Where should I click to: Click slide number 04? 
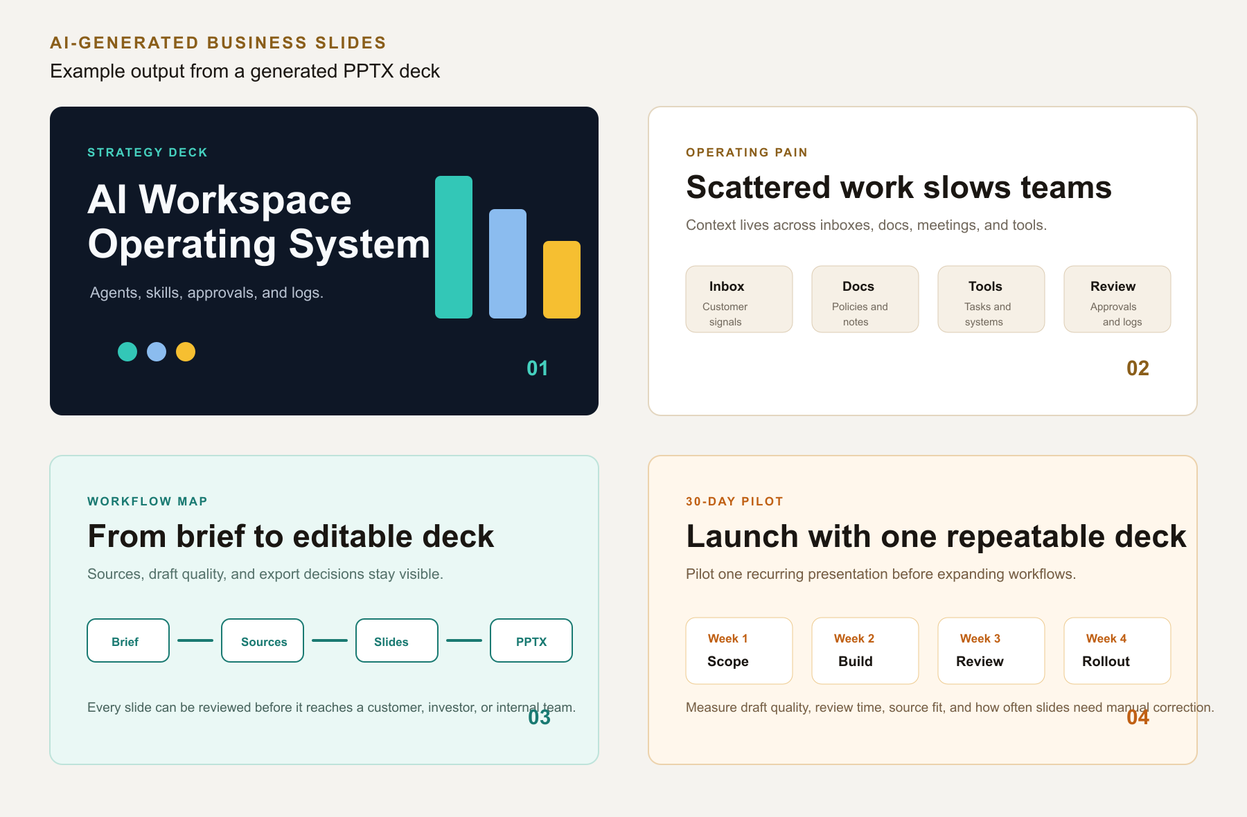click(x=1138, y=717)
